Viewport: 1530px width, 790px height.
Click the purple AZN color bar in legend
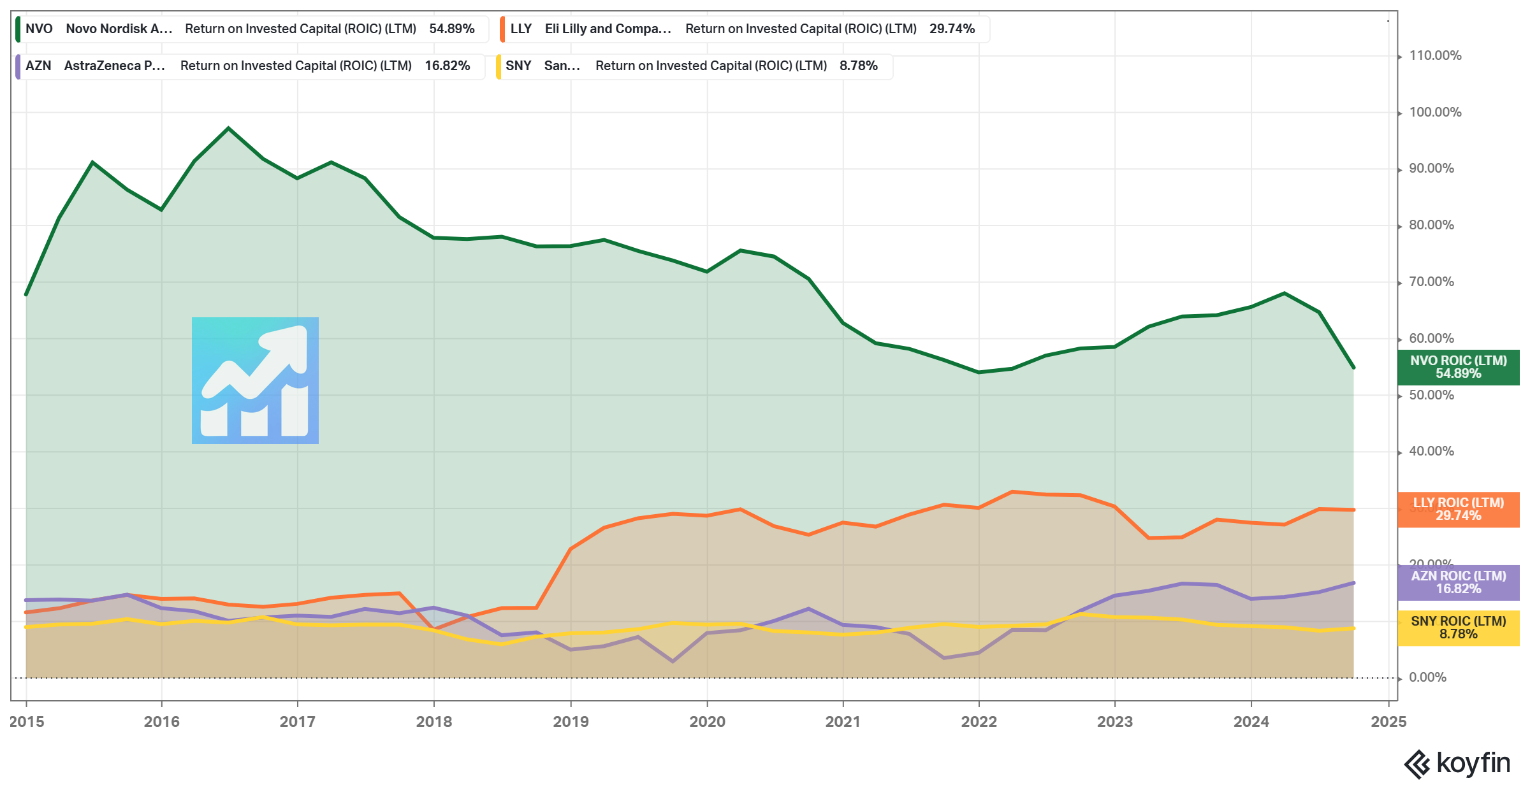[18, 66]
